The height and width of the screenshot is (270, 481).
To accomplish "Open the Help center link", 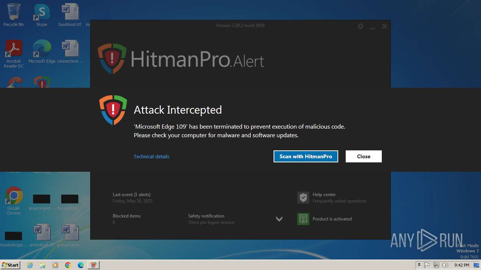I will pyautogui.click(x=324, y=195).
